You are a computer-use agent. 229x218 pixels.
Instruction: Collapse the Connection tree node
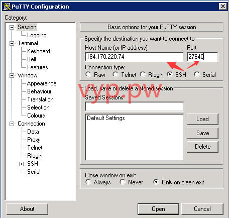[x=12, y=124]
